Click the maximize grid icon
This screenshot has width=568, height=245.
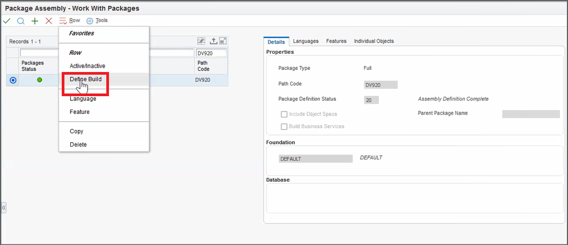pyautogui.click(x=223, y=41)
